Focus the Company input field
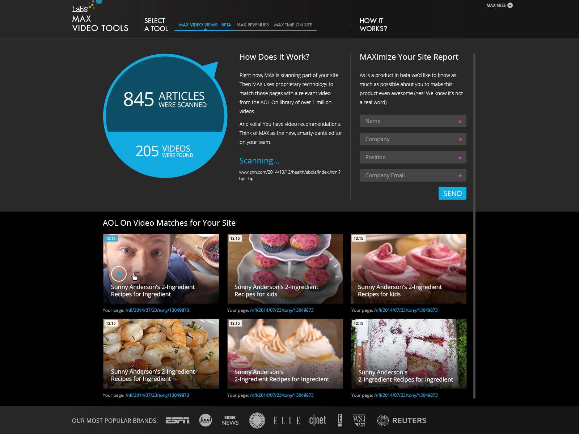This screenshot has height=434, width=579. 413,139
